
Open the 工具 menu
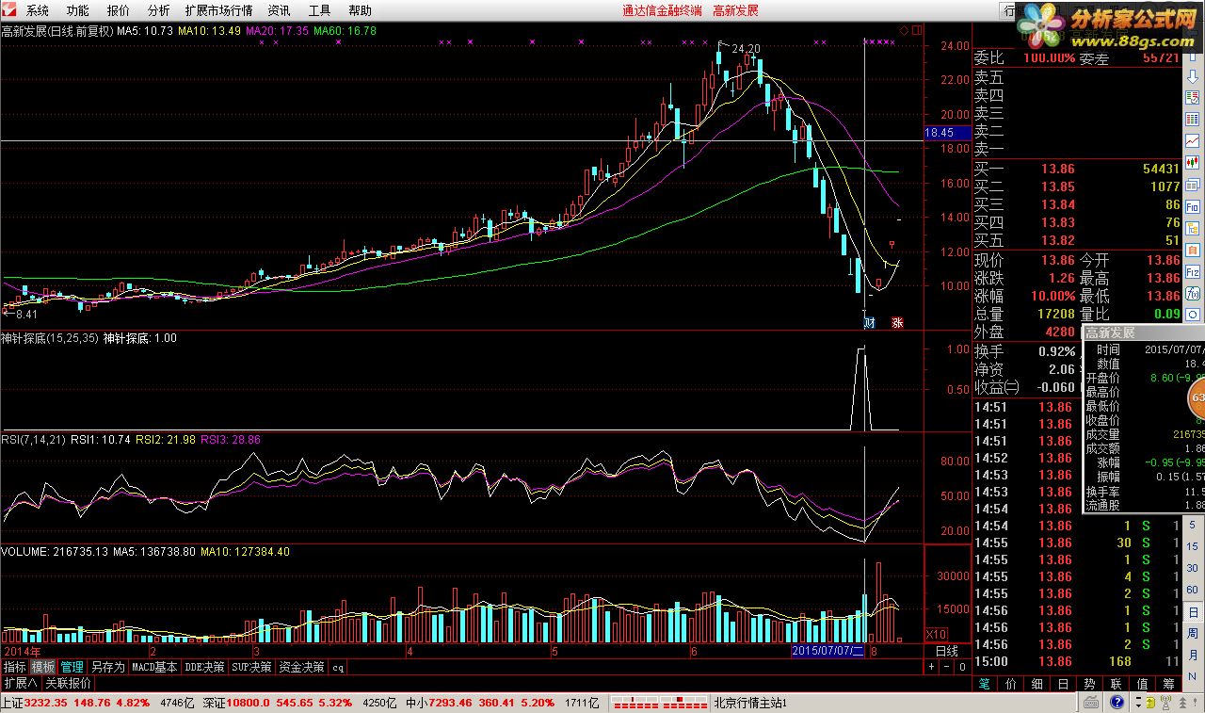click(x=320, y=10)
